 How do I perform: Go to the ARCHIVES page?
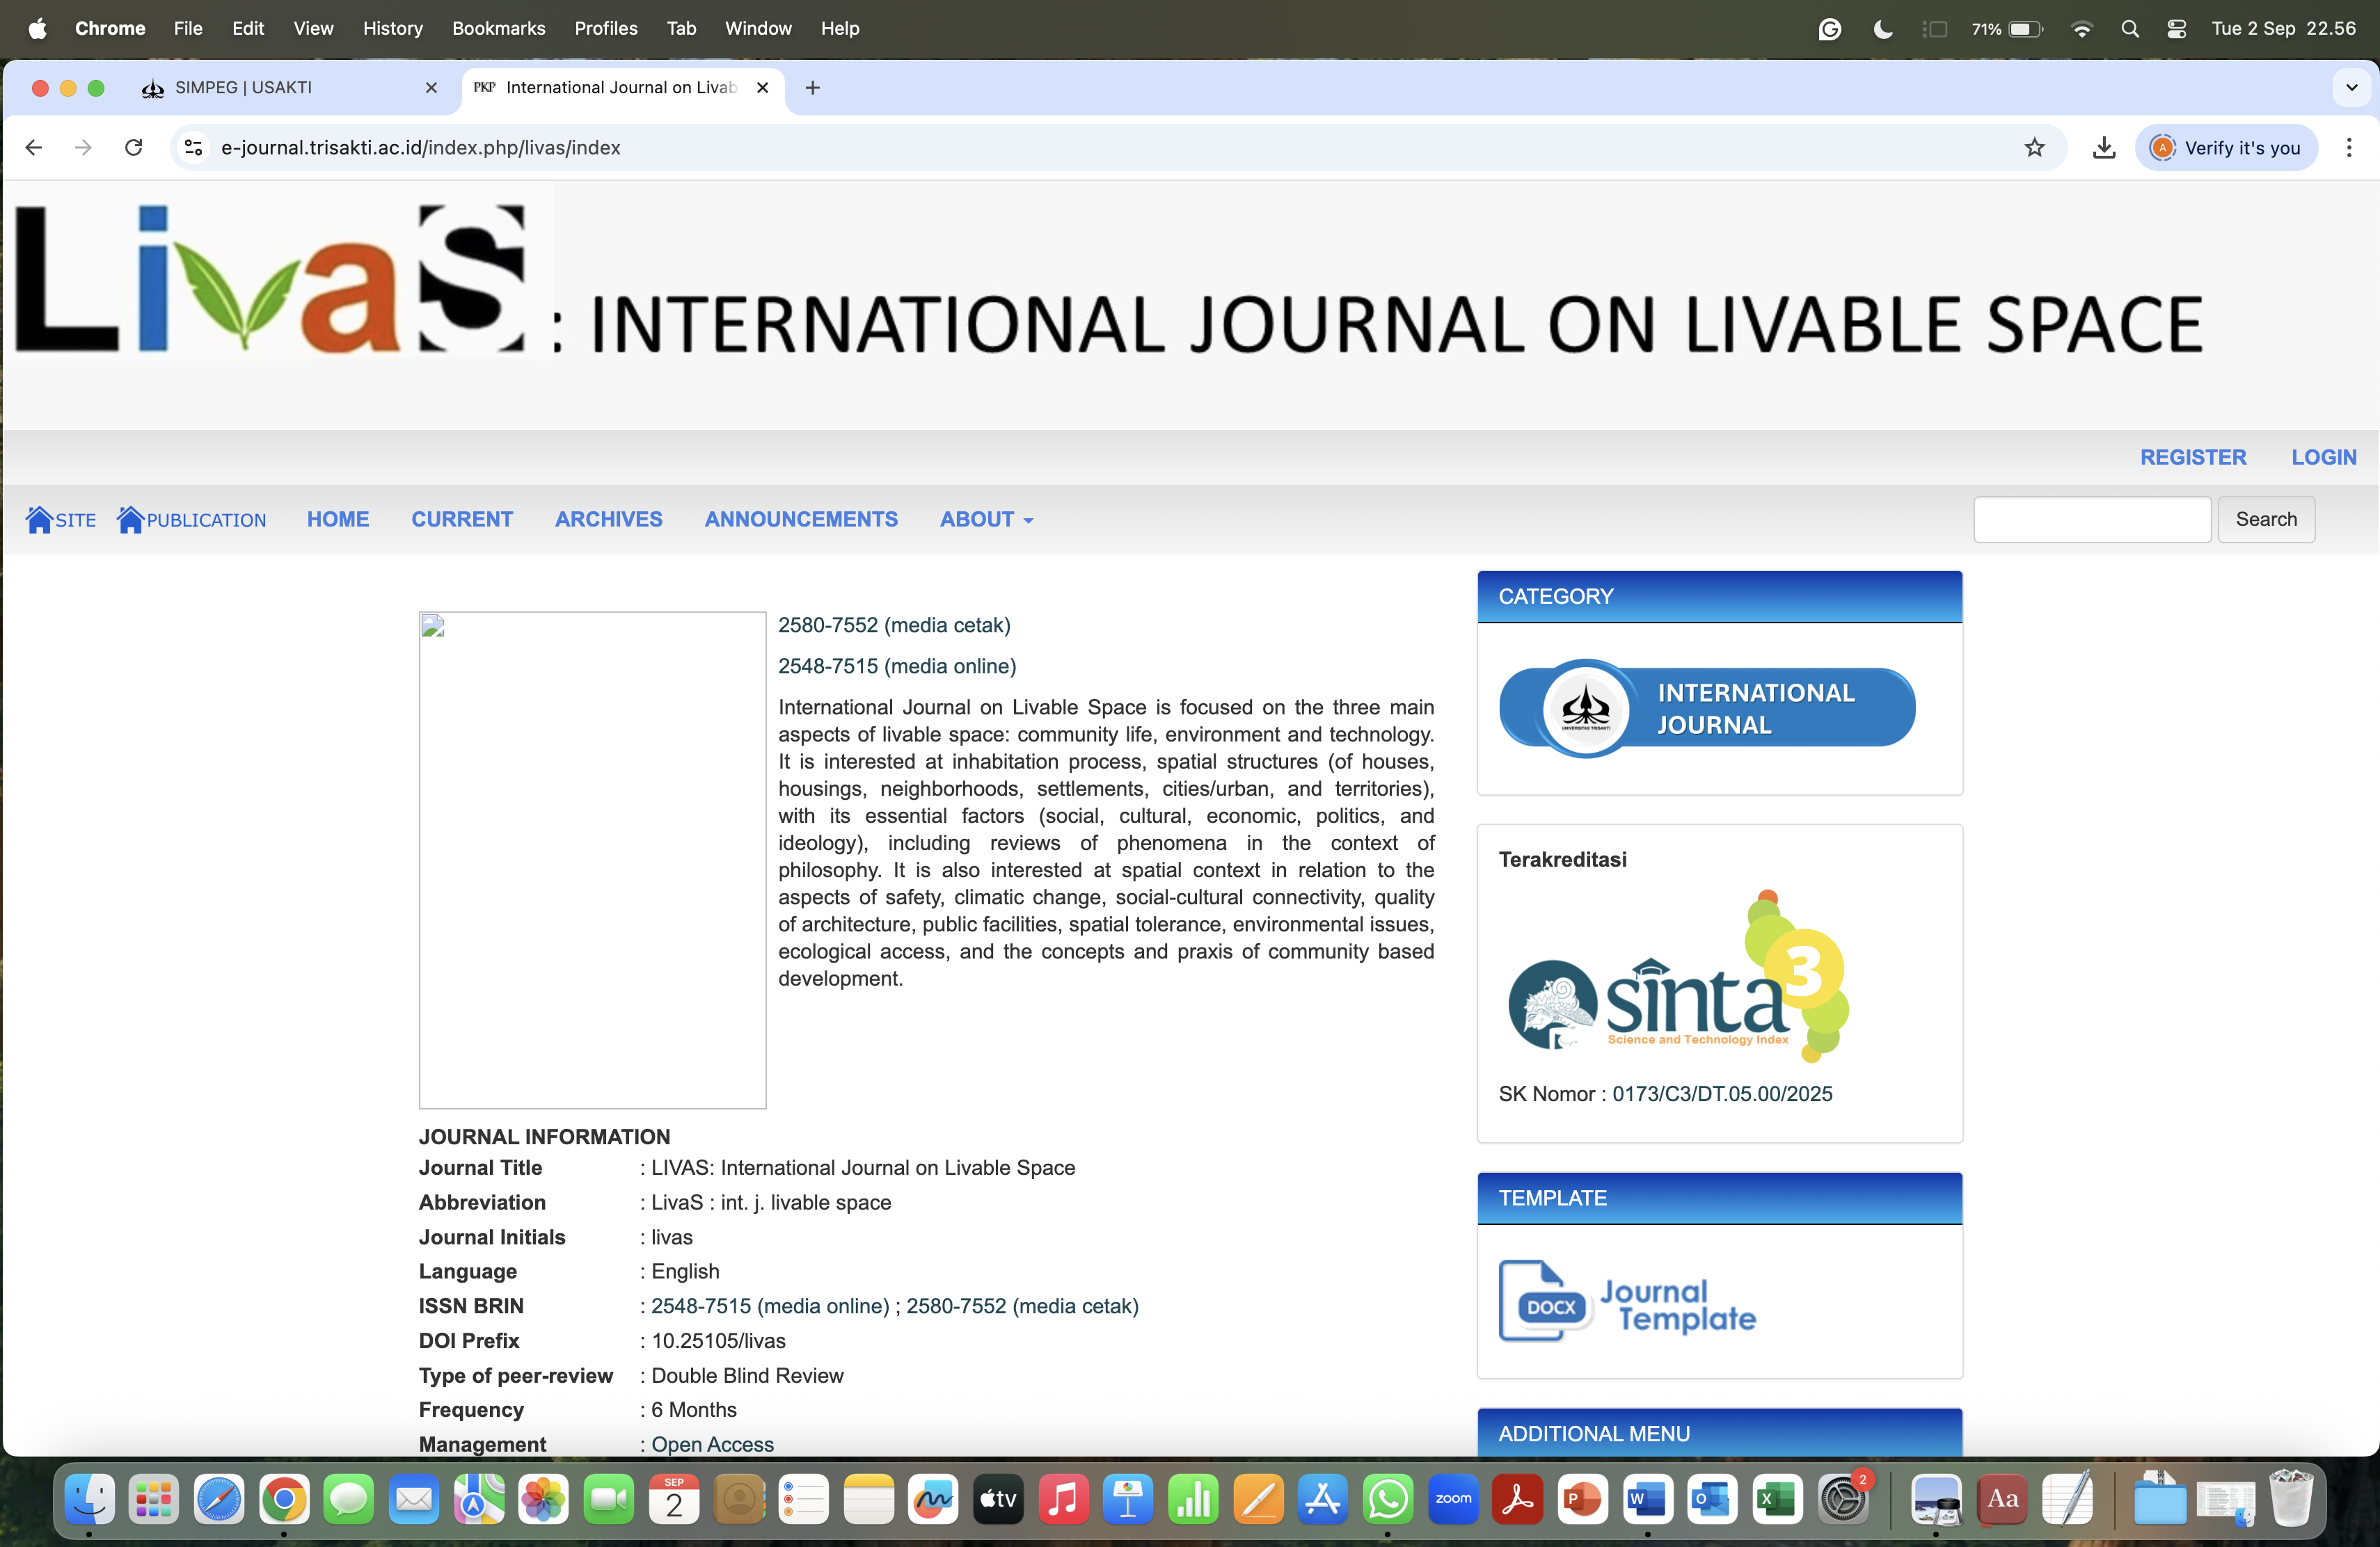[608, 520]
